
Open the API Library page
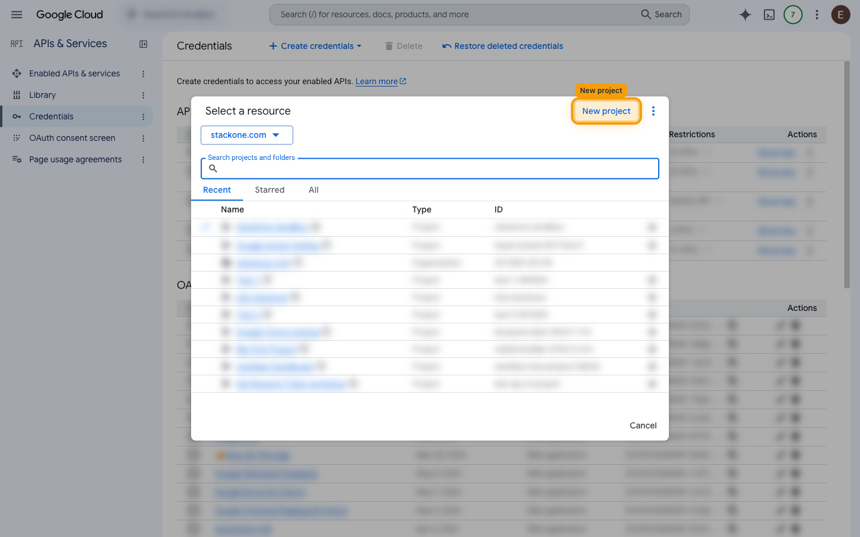[42, 95]
